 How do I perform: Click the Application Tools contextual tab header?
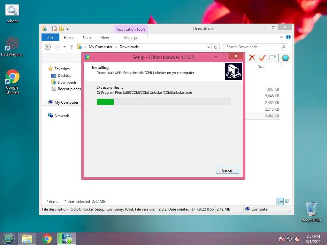(x=131, y=29)
